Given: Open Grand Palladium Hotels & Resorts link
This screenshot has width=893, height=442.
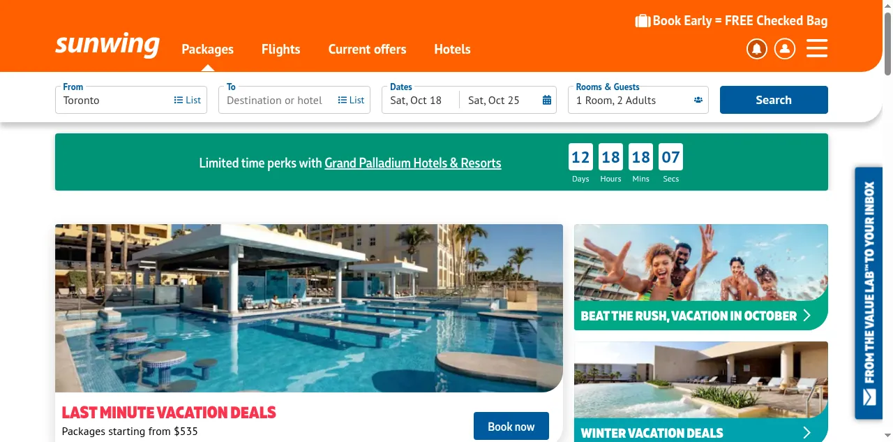Looking at the screenshot, I should pos(413,163).
